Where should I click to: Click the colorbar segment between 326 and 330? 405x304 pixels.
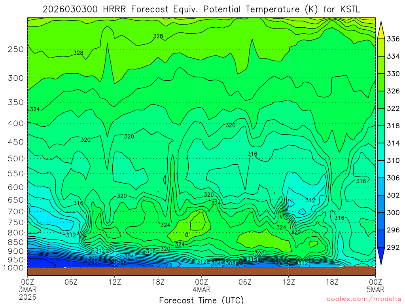coord(381,82)
